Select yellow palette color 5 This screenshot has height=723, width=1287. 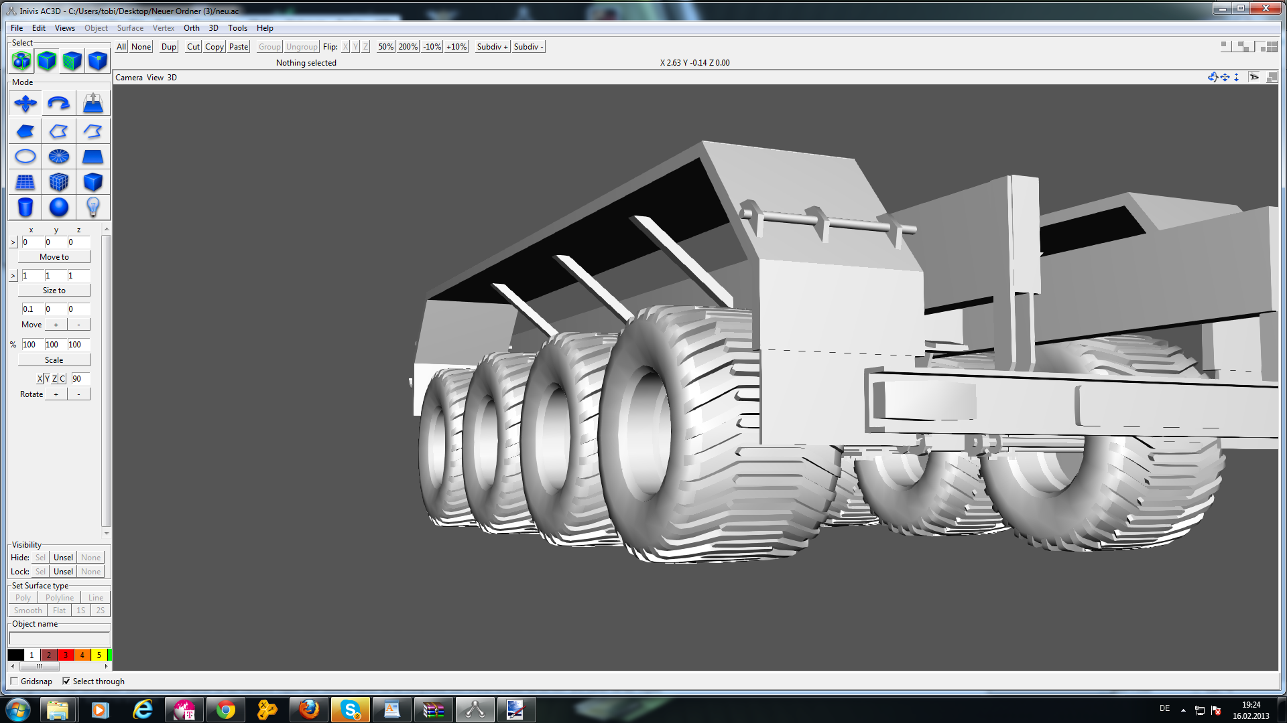[99, 655]
